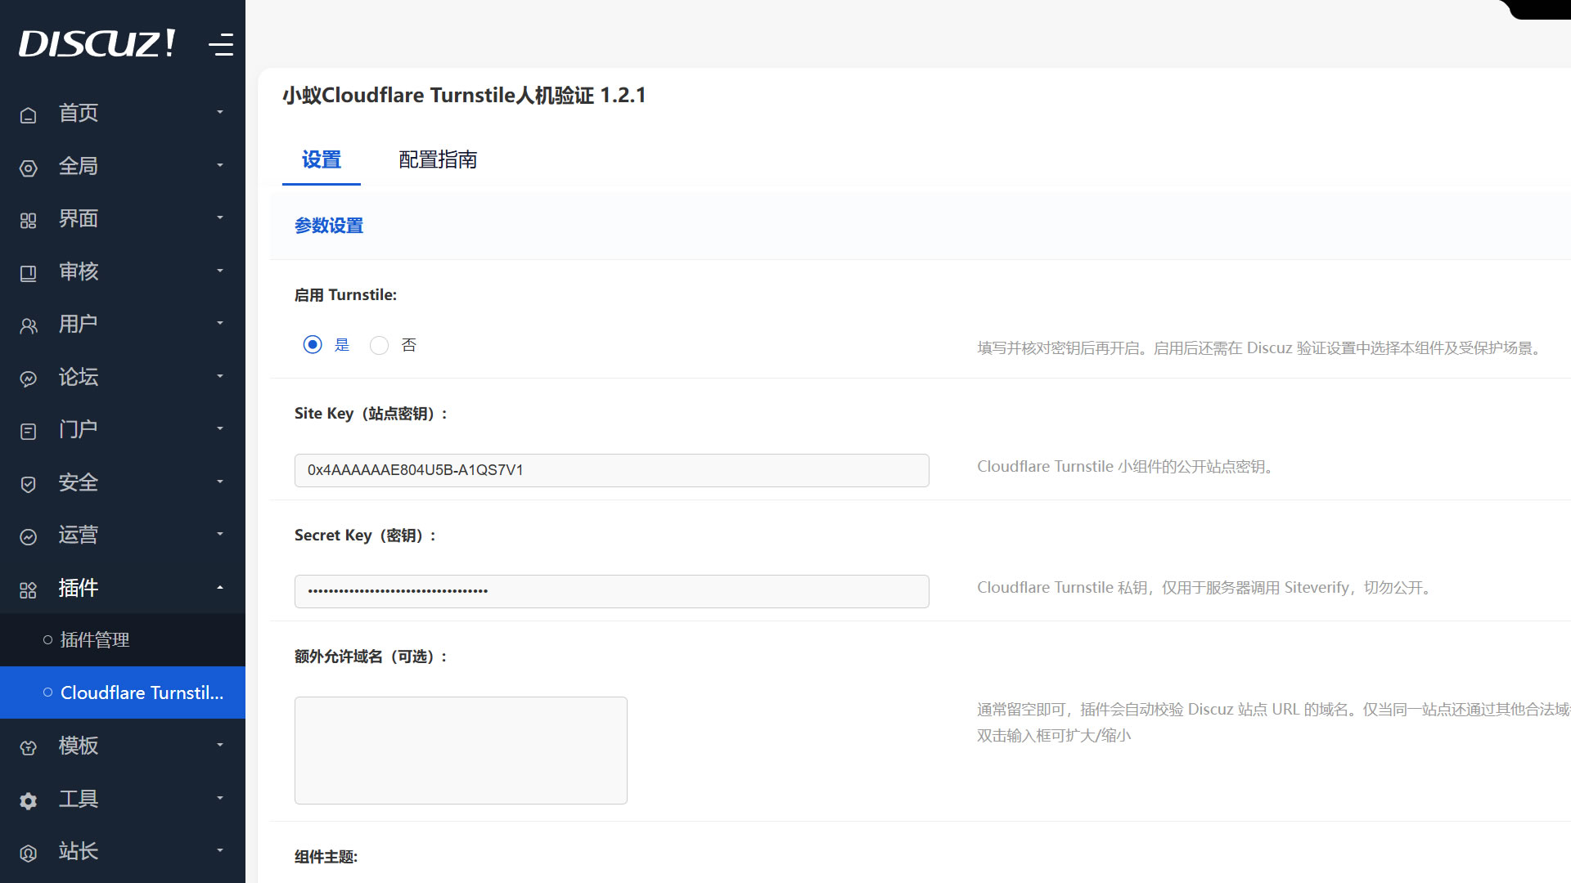Open the 安全 sidebar menu

[123, 482]
